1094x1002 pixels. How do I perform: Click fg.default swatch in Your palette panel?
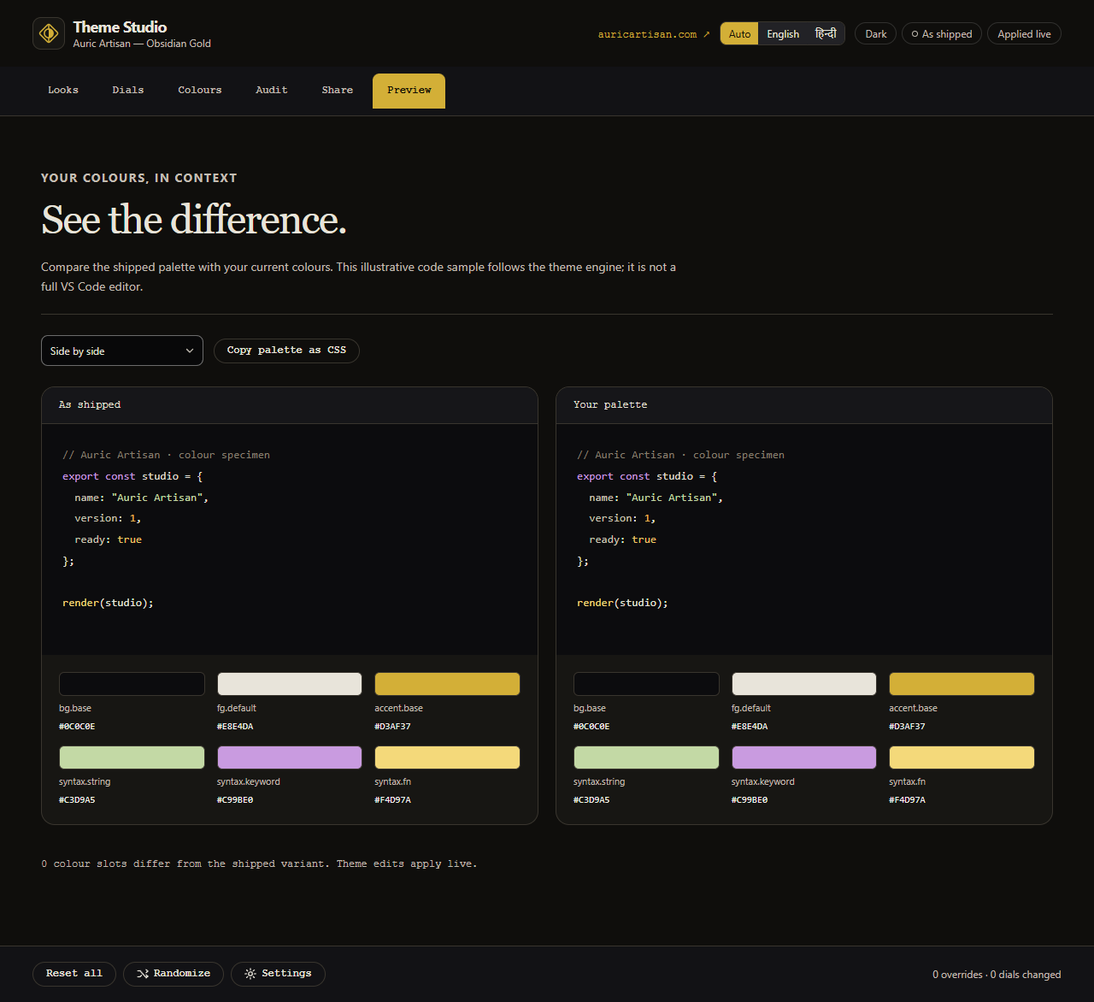pyautogui.click(x=804, y=684)
